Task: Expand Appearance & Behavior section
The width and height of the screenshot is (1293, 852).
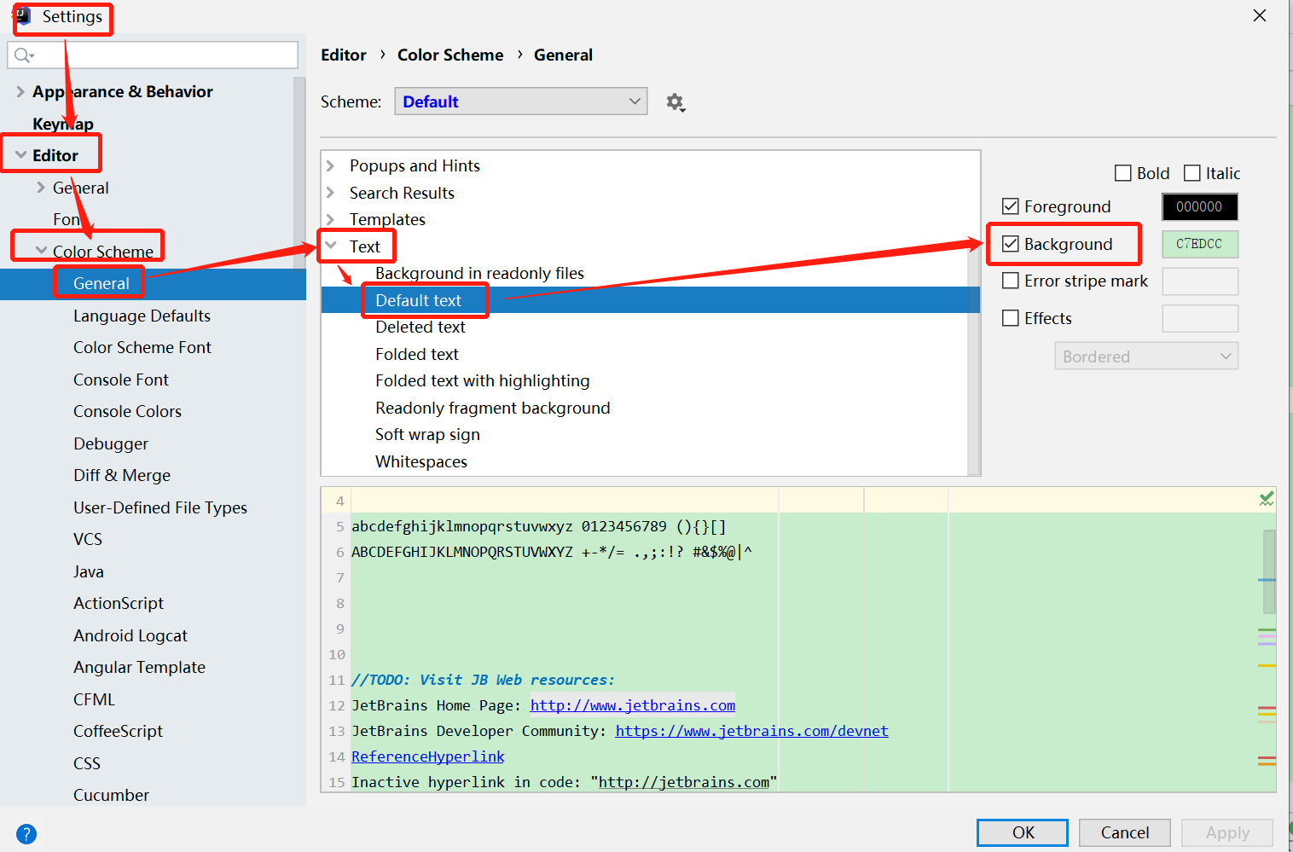Action: [20, 91]
